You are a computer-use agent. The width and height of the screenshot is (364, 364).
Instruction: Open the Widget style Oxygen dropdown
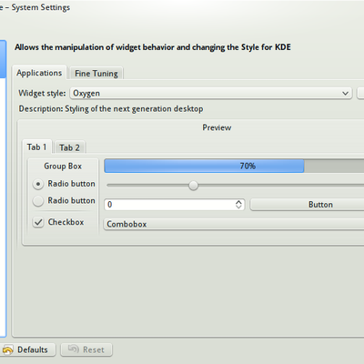[x=211, y=93]
